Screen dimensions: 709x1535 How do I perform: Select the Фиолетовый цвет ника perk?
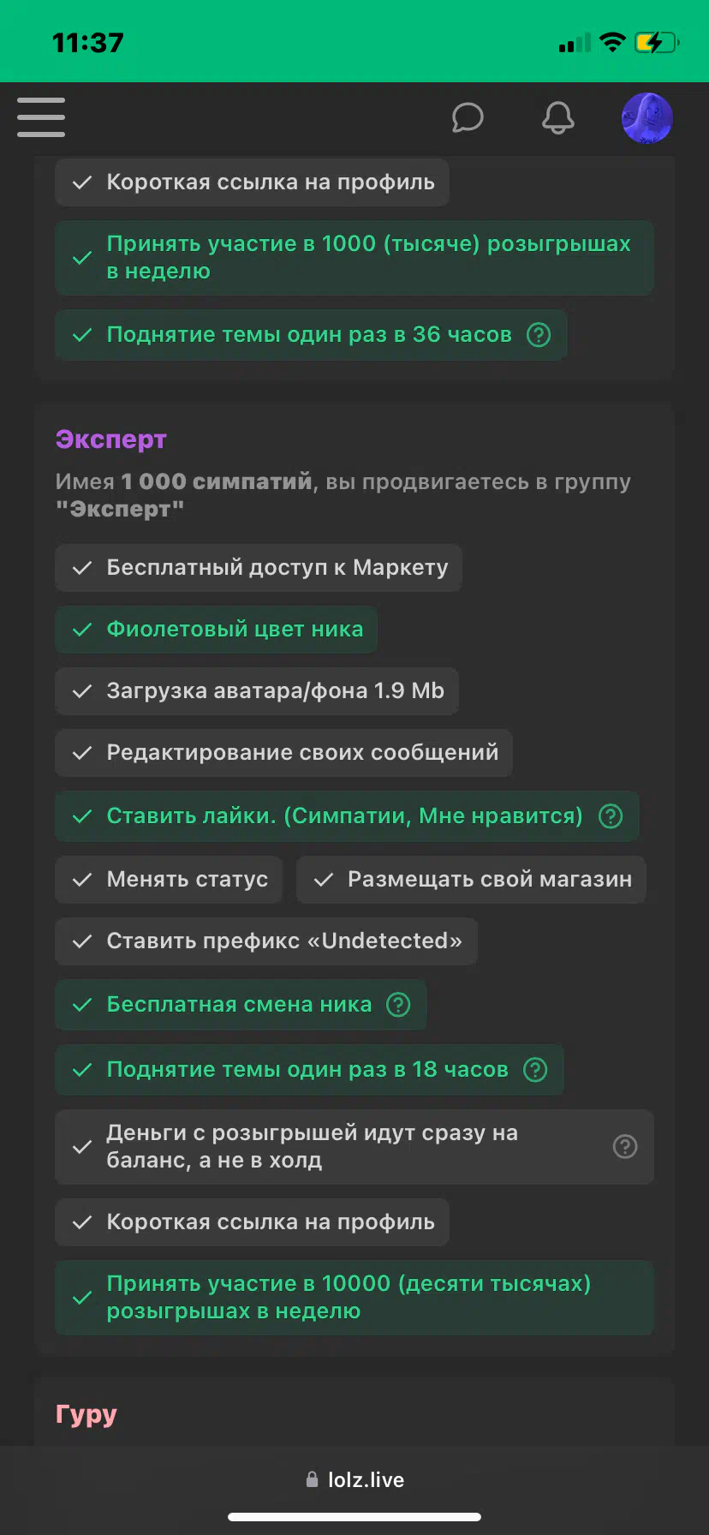[x=217, y=630]
